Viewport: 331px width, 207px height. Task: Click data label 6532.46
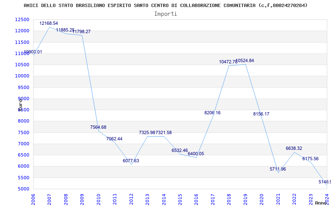tap(180, 150)
